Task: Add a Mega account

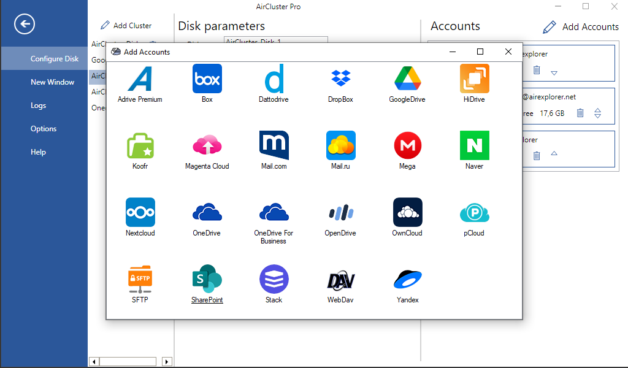Action: pos(407,145)
